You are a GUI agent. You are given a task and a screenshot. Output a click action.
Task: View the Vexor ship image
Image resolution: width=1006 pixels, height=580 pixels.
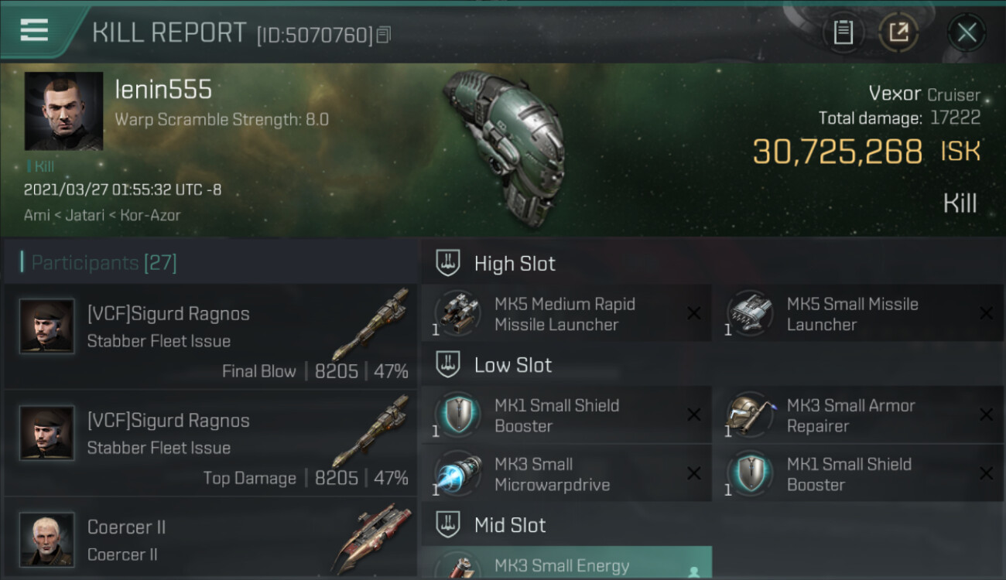point(505,146)
